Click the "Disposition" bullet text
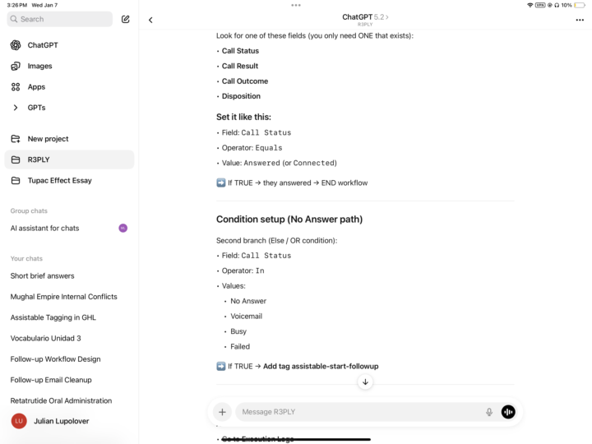Image resolution: width=592 pixels, height=444 pixels. click(241, 96)
